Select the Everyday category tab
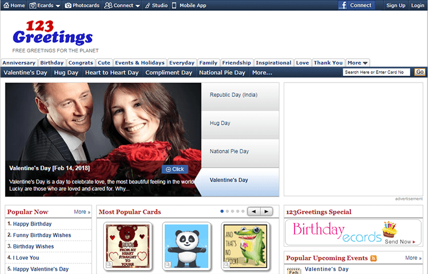Viewport: 428px width, 274px height. pos(182,63)
